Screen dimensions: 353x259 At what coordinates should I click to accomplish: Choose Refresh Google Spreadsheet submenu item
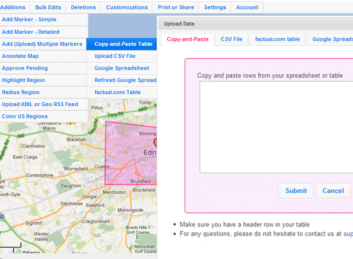point(121,80)
